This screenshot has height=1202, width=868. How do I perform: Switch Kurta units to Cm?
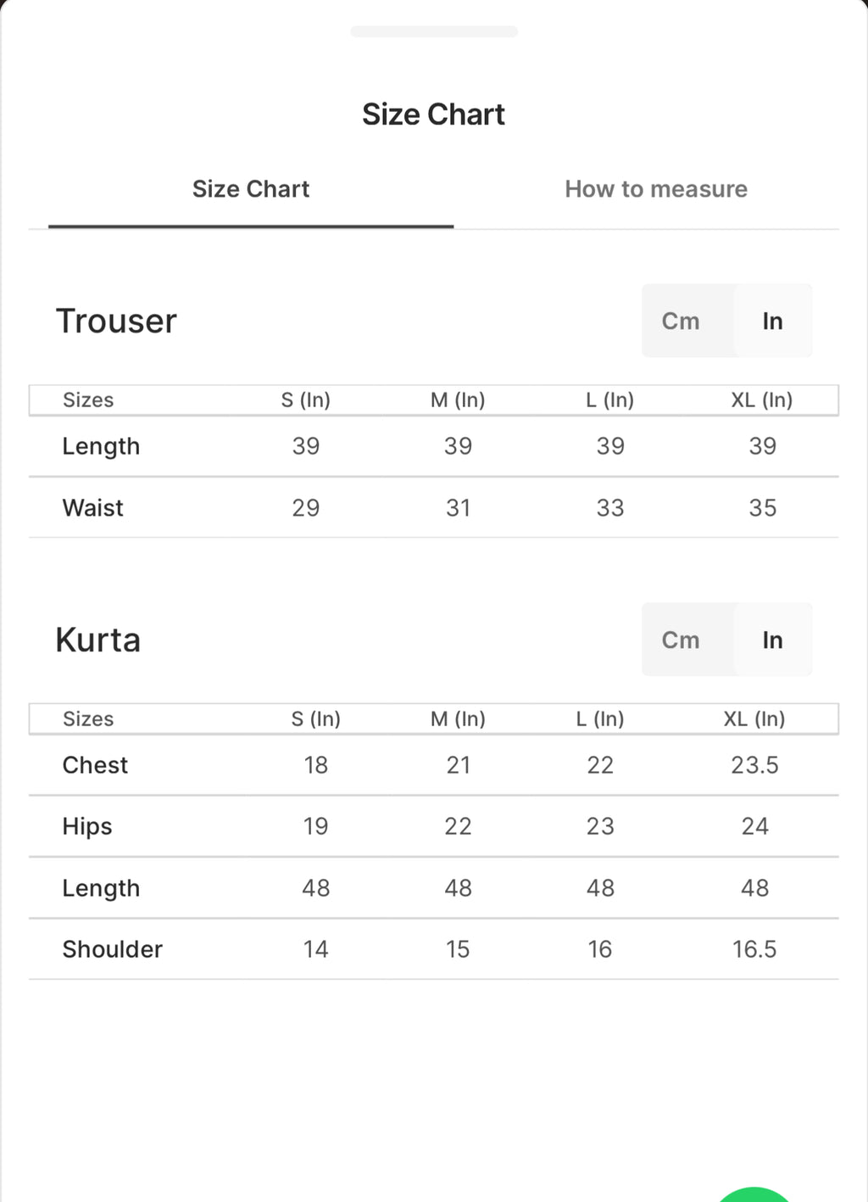(682, 640)
